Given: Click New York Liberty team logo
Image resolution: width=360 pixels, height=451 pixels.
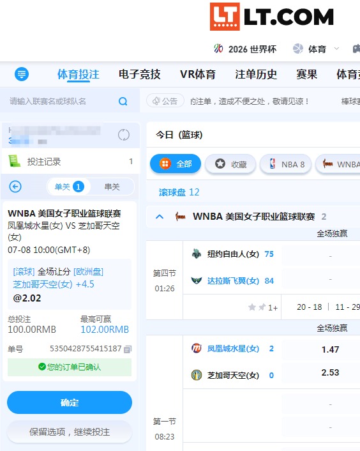Looking at the screenshot, I should (197, 254).
